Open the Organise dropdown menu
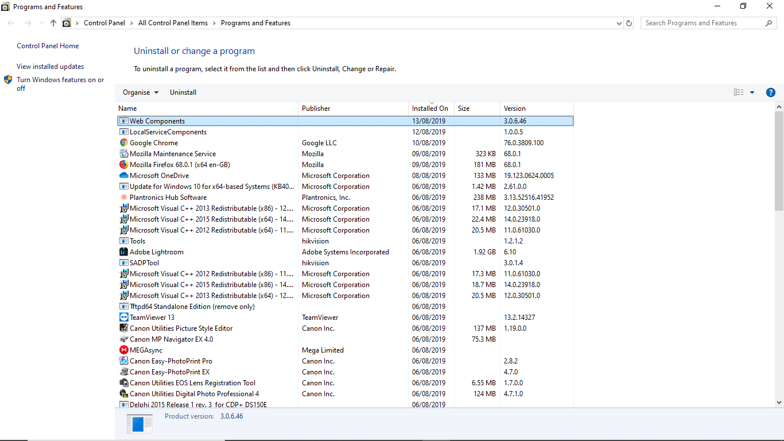Screen dimensions: 784x441 [x=141, y=92]
